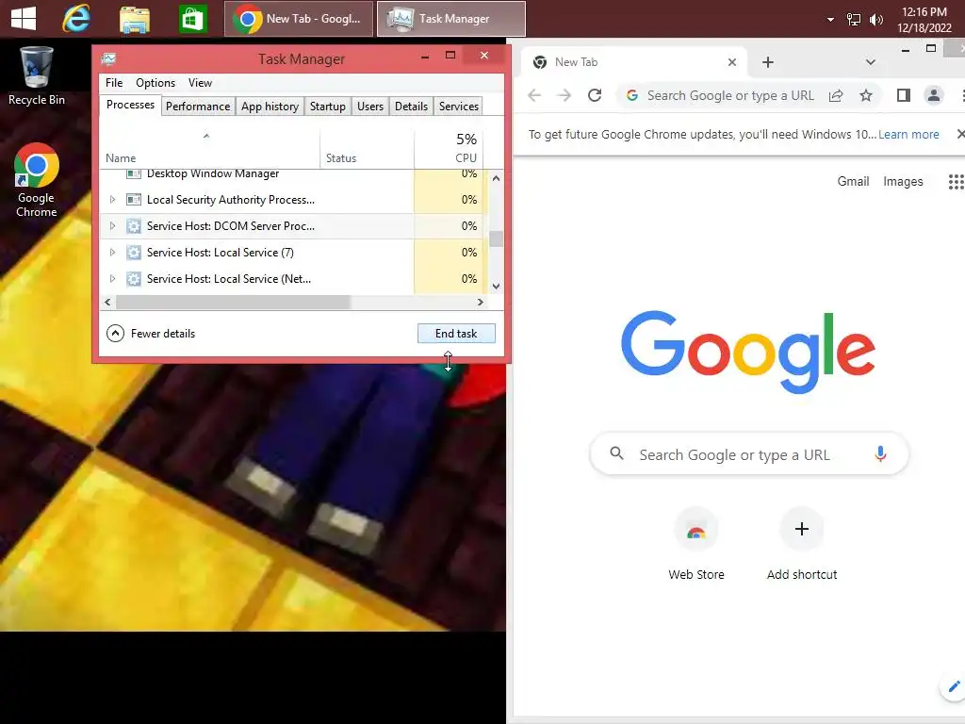This screenshot has height=724, width=965.
Task: Click the Chrome Back arrow
Action: point(534,95)
